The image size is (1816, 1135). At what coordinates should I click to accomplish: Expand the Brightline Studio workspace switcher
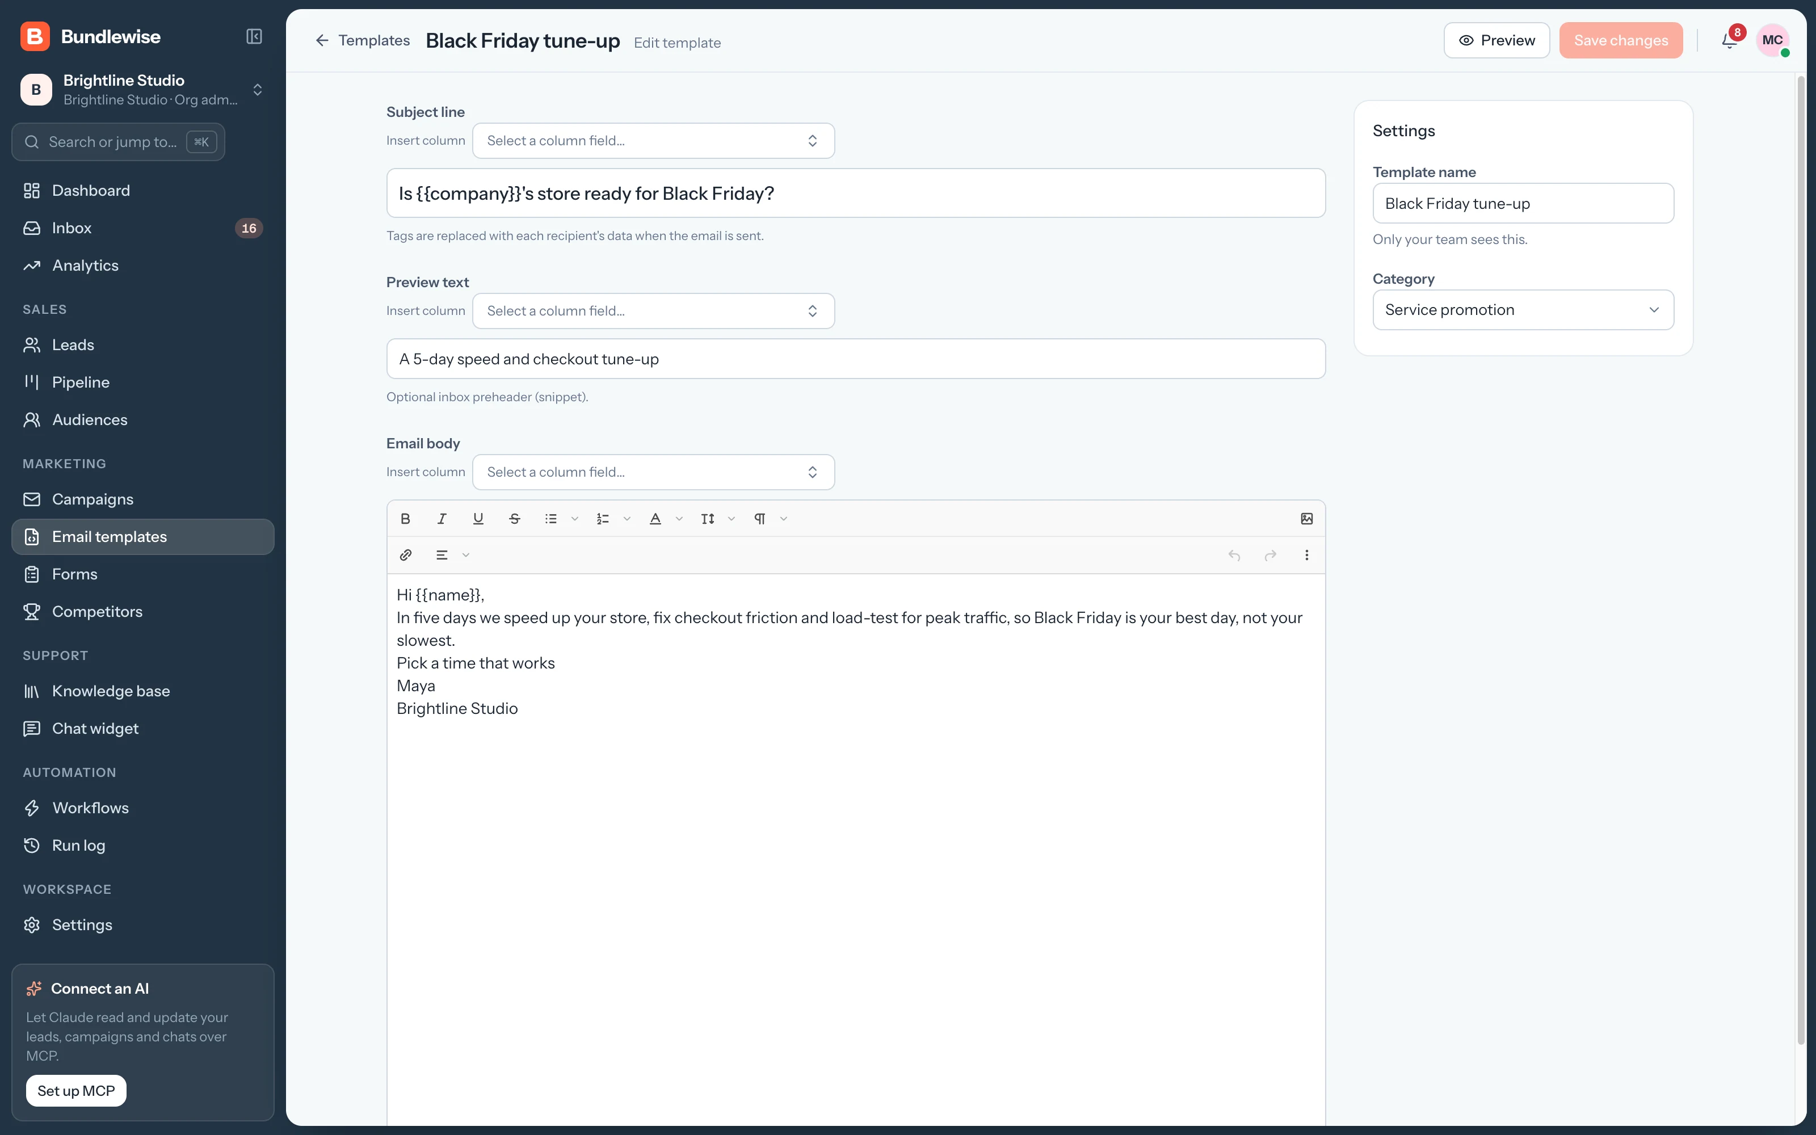point(142,89)
